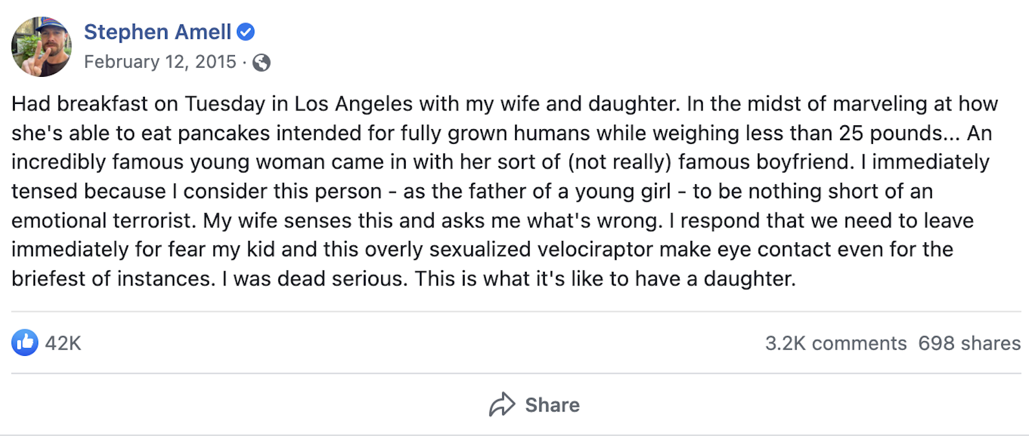Click the final sentence about having a daughter

[x=604, y=279]
